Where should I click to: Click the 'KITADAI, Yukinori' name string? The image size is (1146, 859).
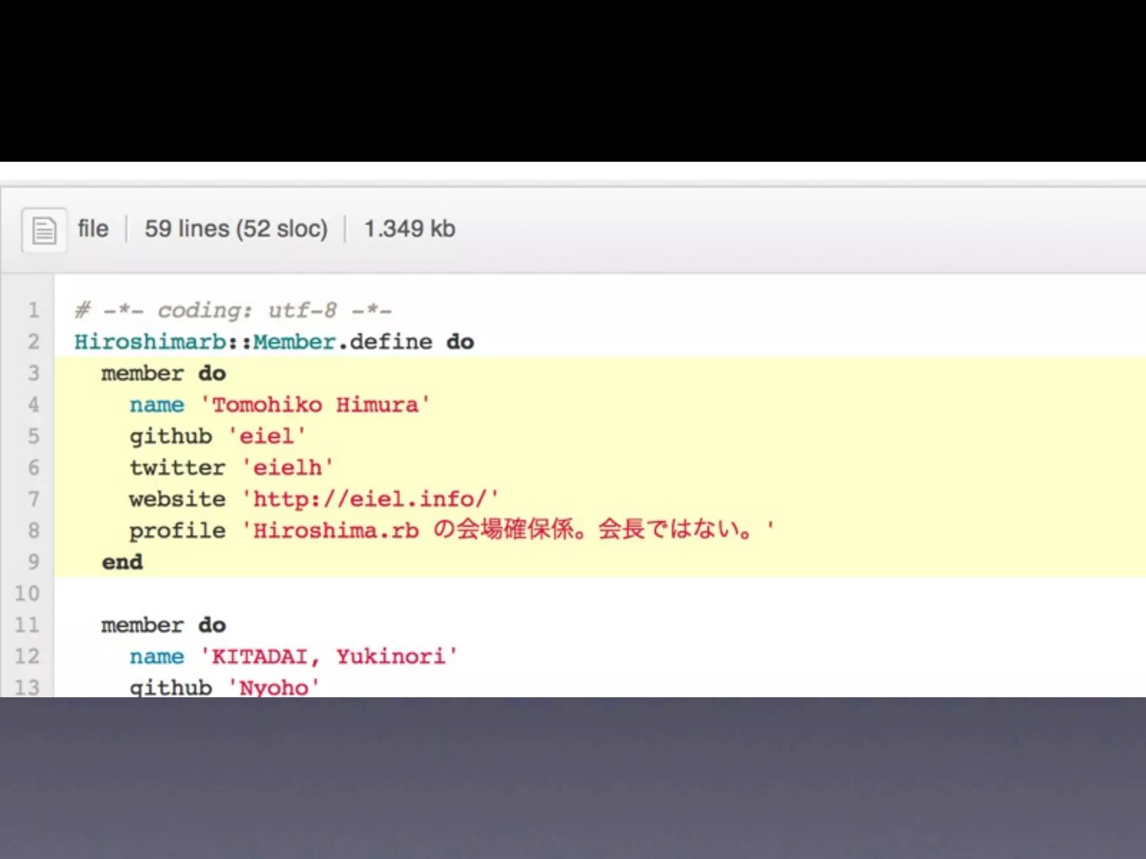click(329, 656)
